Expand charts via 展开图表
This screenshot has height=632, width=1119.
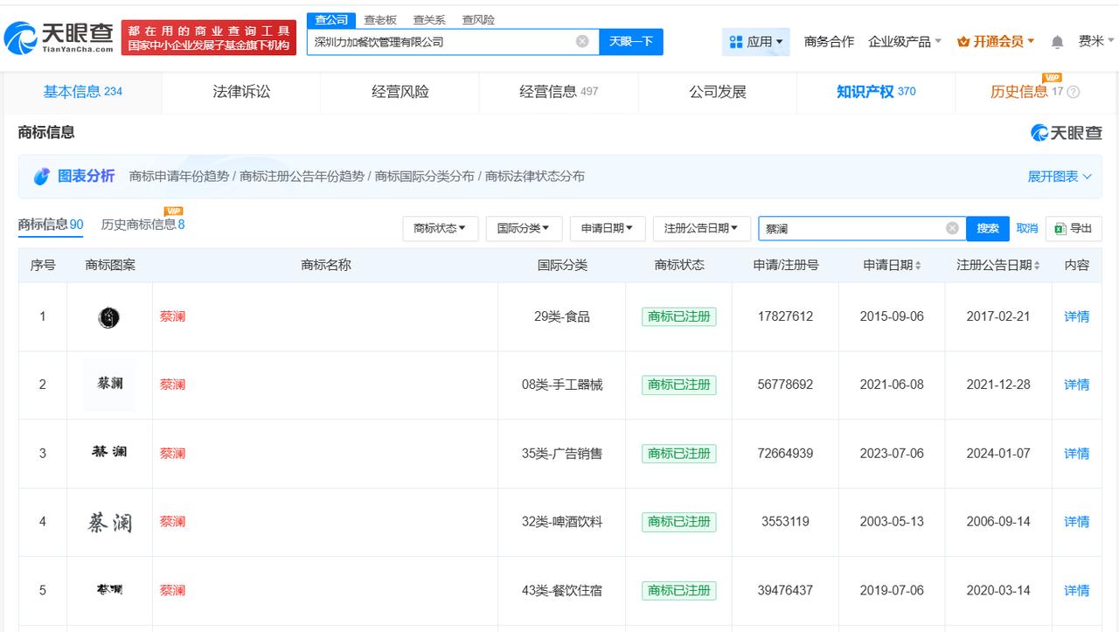[x=1060, y=177]
